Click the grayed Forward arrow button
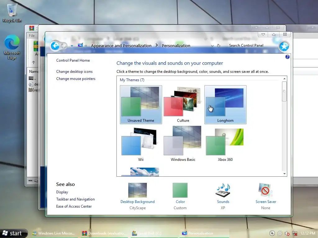Viewport: 318px width, 238px height. 63,46
